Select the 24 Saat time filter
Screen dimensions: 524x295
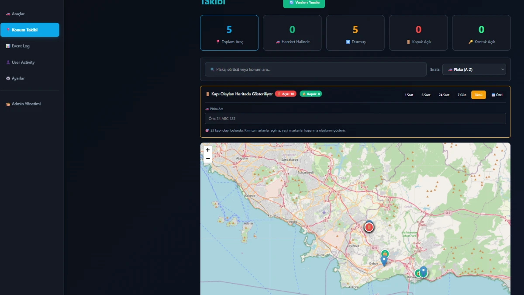click(444, 95)
